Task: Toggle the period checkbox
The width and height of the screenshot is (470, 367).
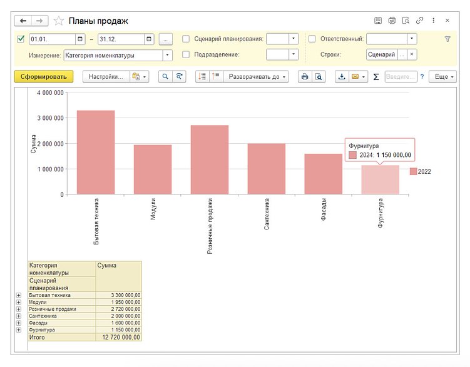Action: click(21, 39)
